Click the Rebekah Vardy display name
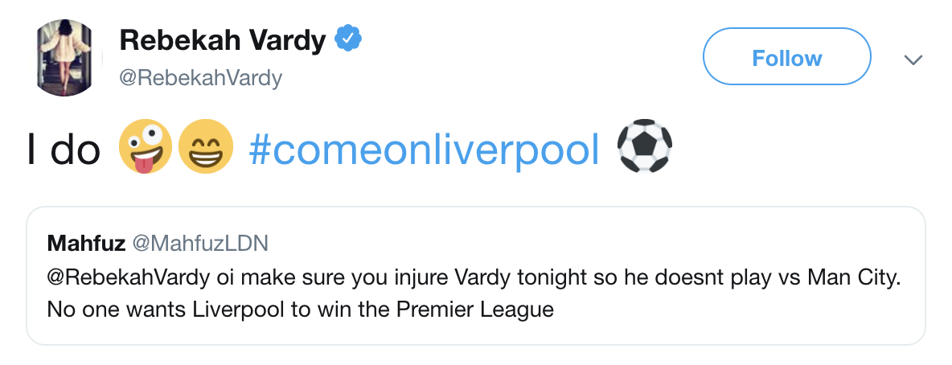Screen dimensions: 952x365 (222, 39)
